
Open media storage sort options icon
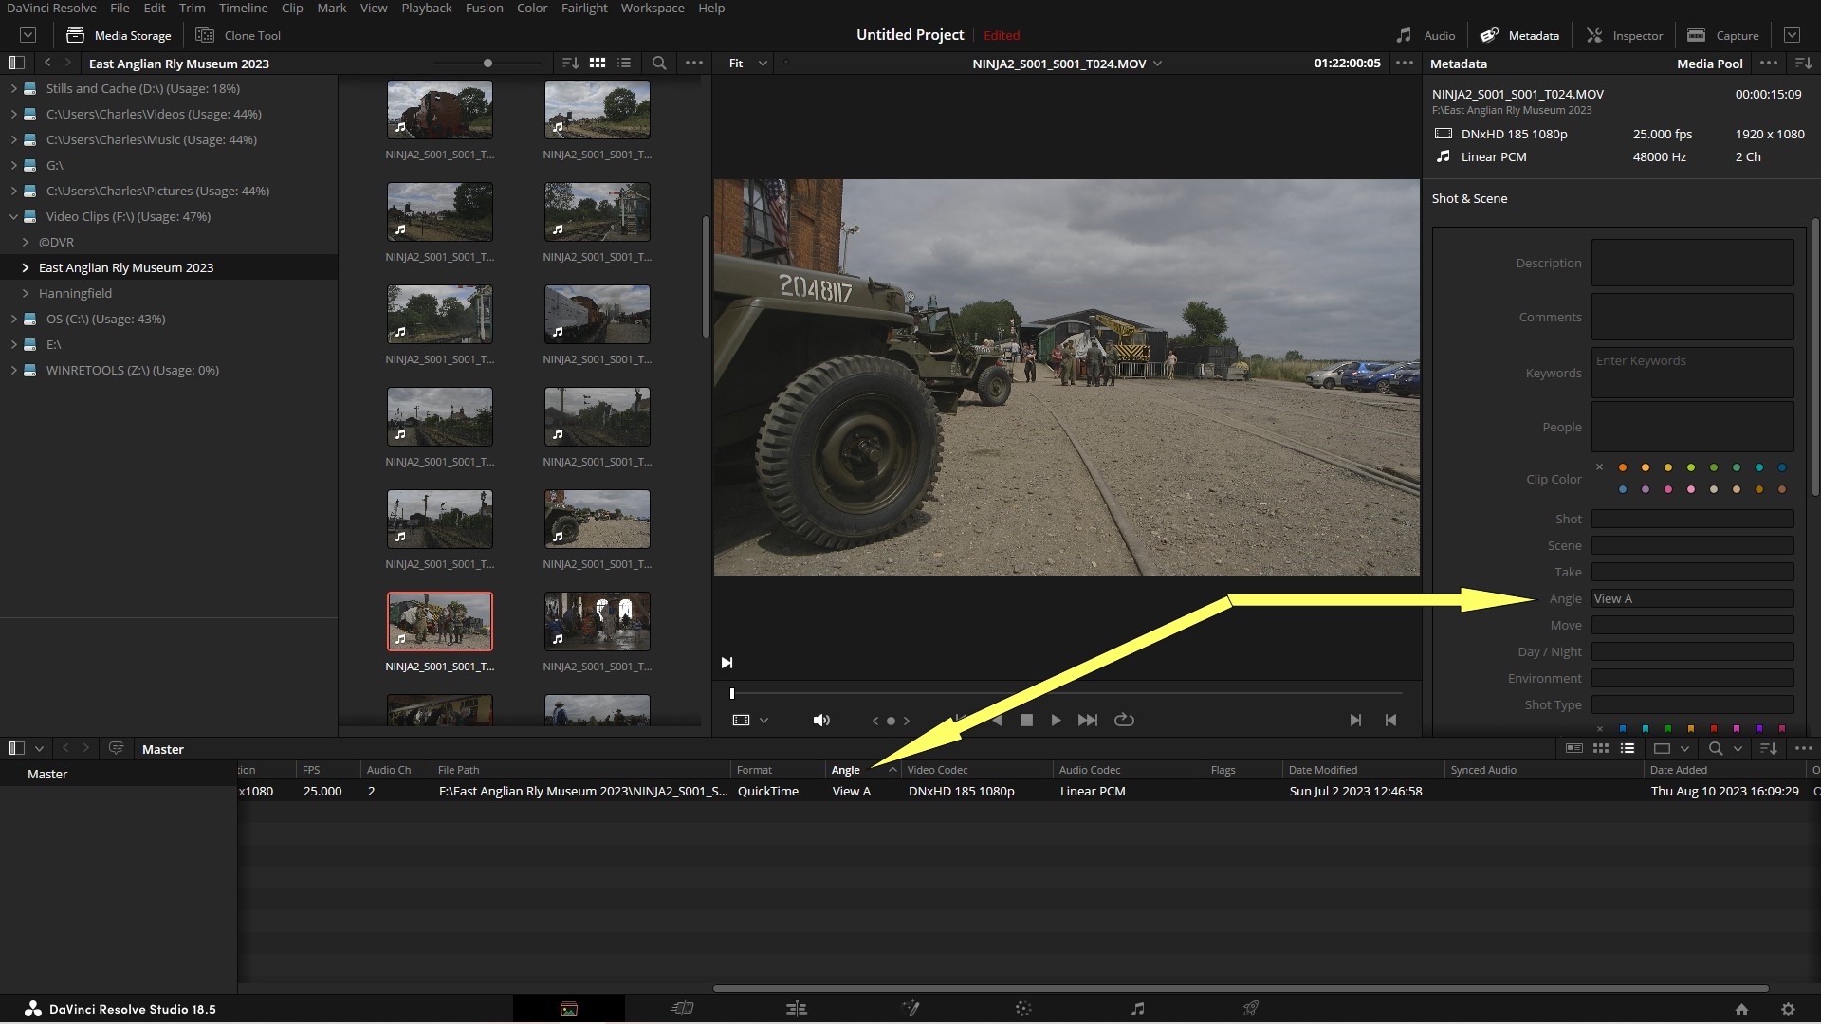pyautogui.click(x=570, y=63)
